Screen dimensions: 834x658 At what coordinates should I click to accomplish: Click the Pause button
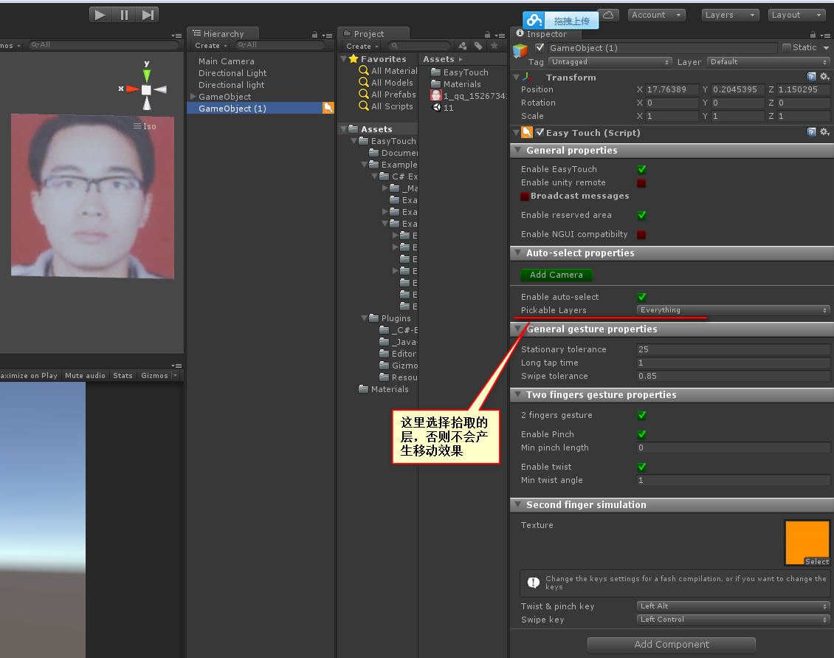pyautogui.click(x=124, y=15)
